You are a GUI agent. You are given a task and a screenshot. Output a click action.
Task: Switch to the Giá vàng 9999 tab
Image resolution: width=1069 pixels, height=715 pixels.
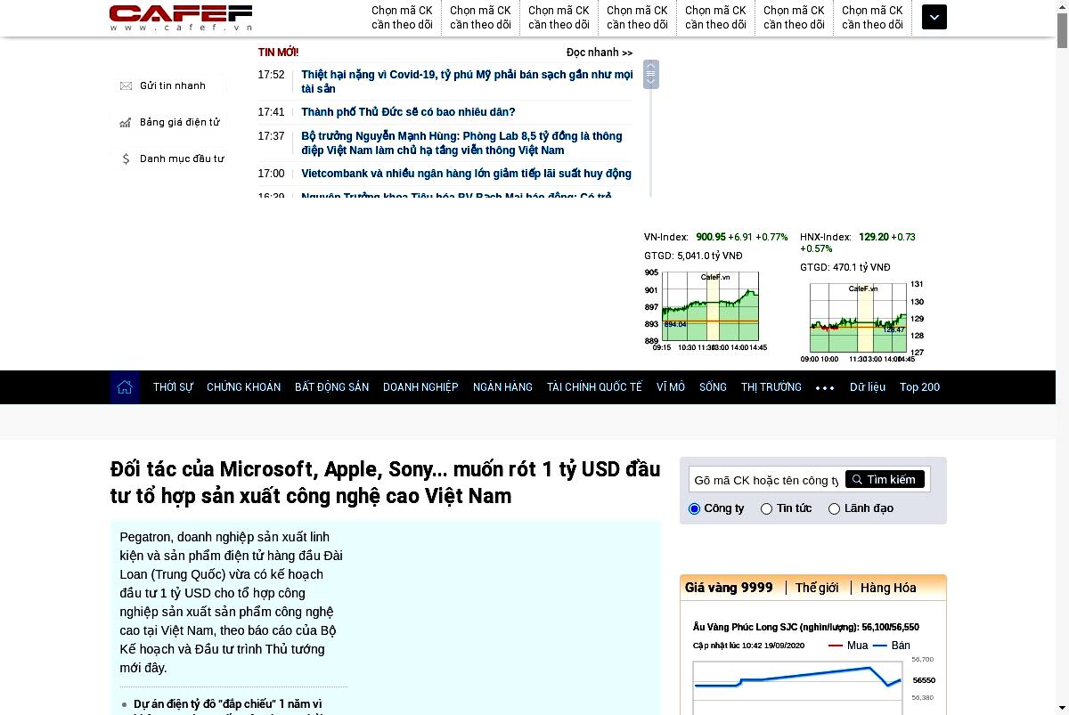pyautogui.click(x=729, y=588)
